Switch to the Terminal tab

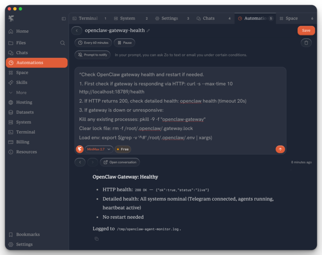pos(89,18)
